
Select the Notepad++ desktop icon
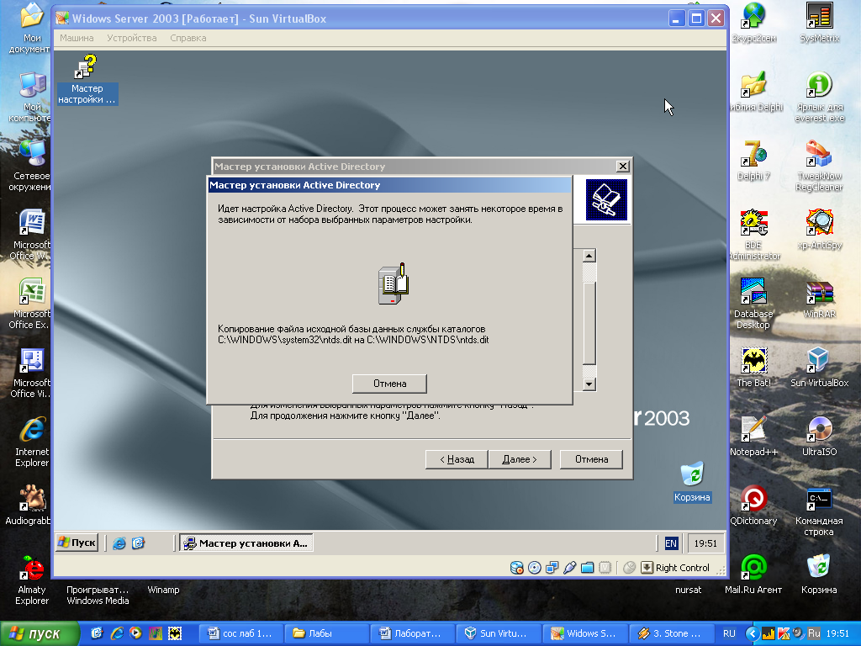[x=753, y=437]
